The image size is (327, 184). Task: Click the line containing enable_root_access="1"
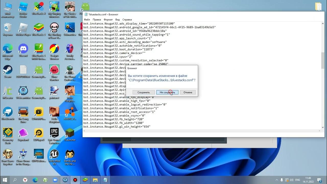pos(119,112)
